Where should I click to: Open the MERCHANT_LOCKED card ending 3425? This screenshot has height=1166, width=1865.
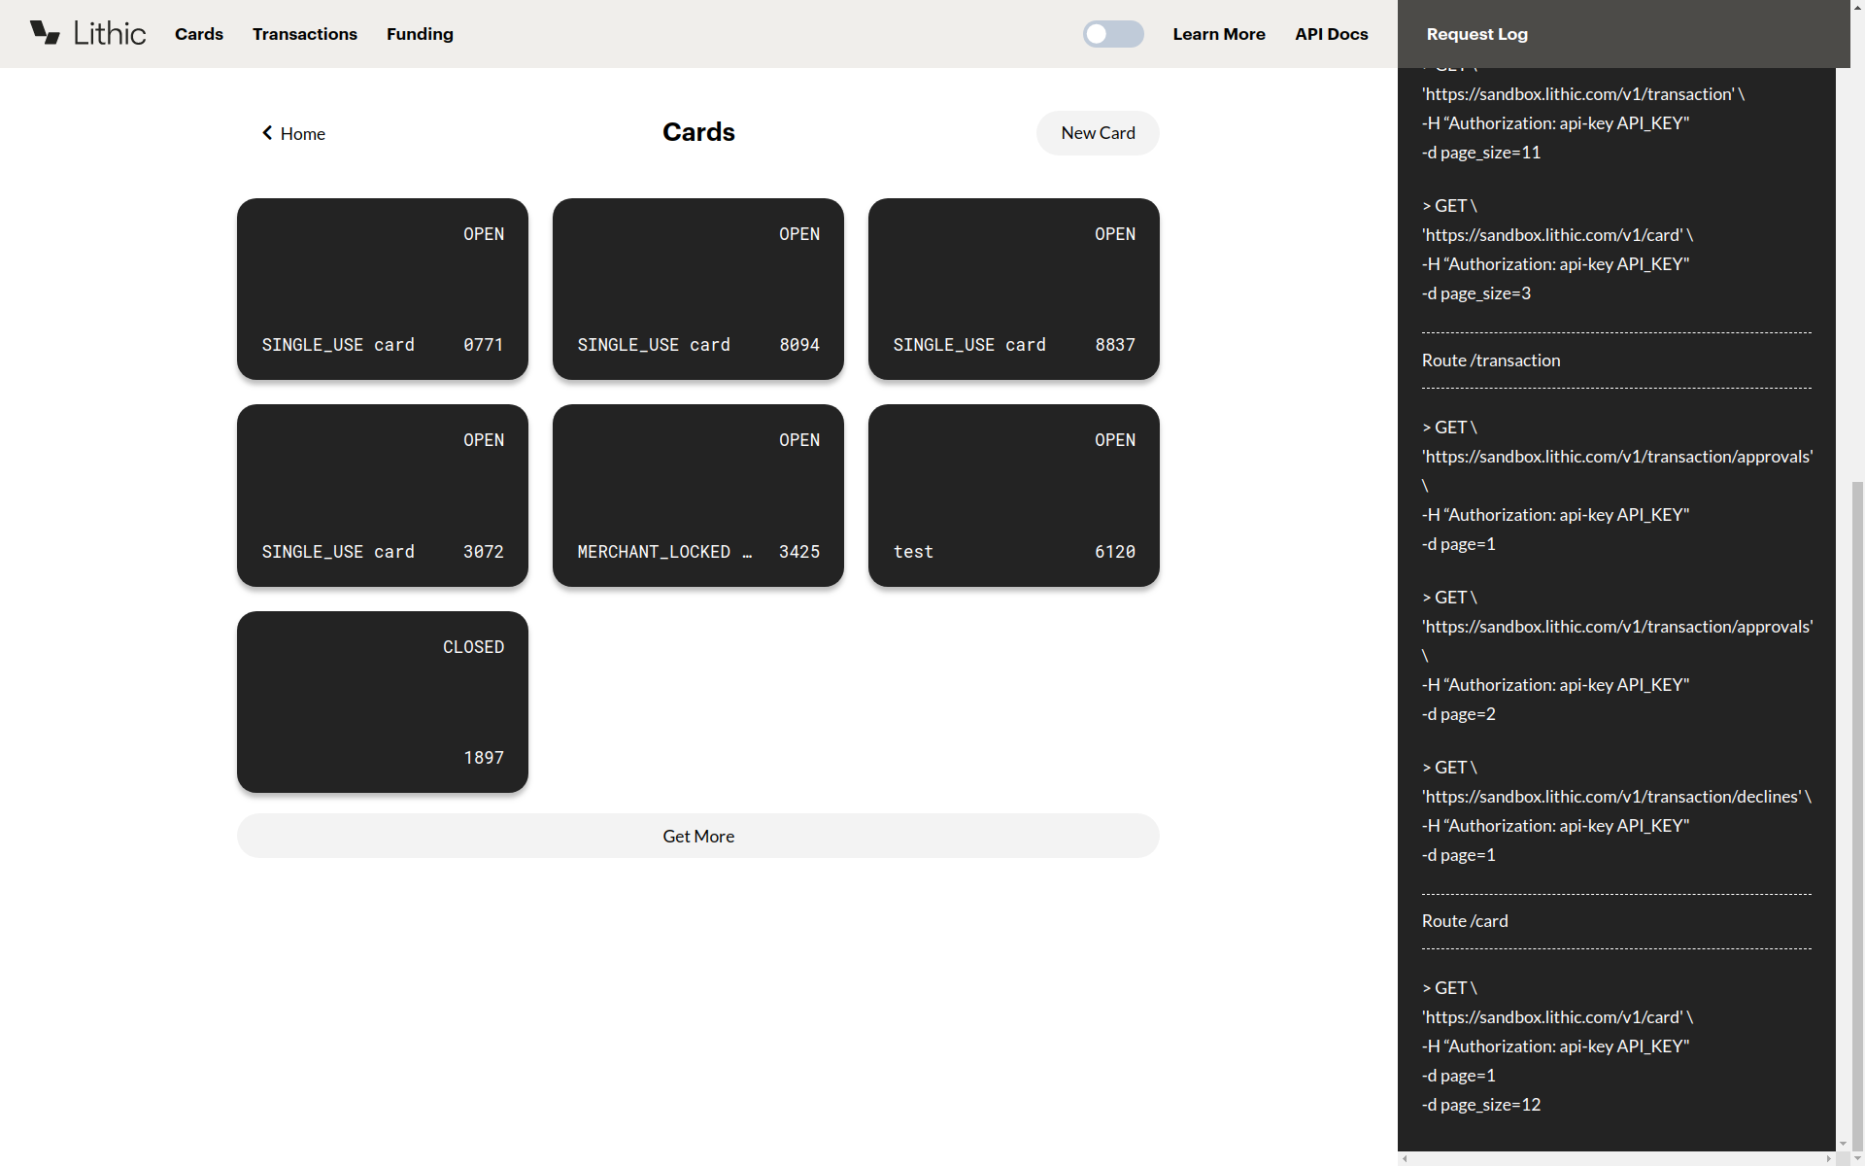point(698,496)
